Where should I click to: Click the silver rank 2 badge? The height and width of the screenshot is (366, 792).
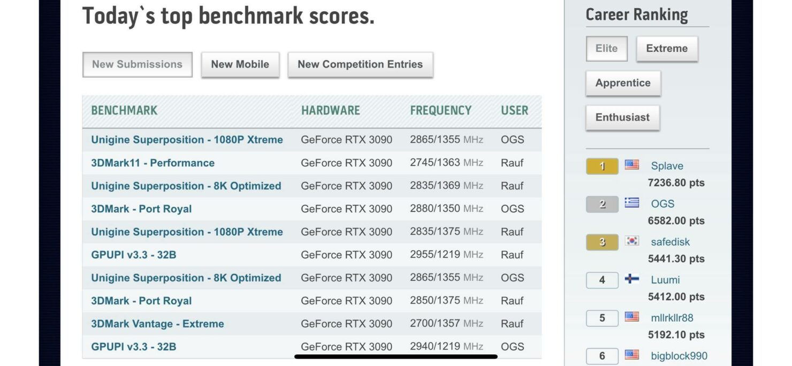point(602,204)
